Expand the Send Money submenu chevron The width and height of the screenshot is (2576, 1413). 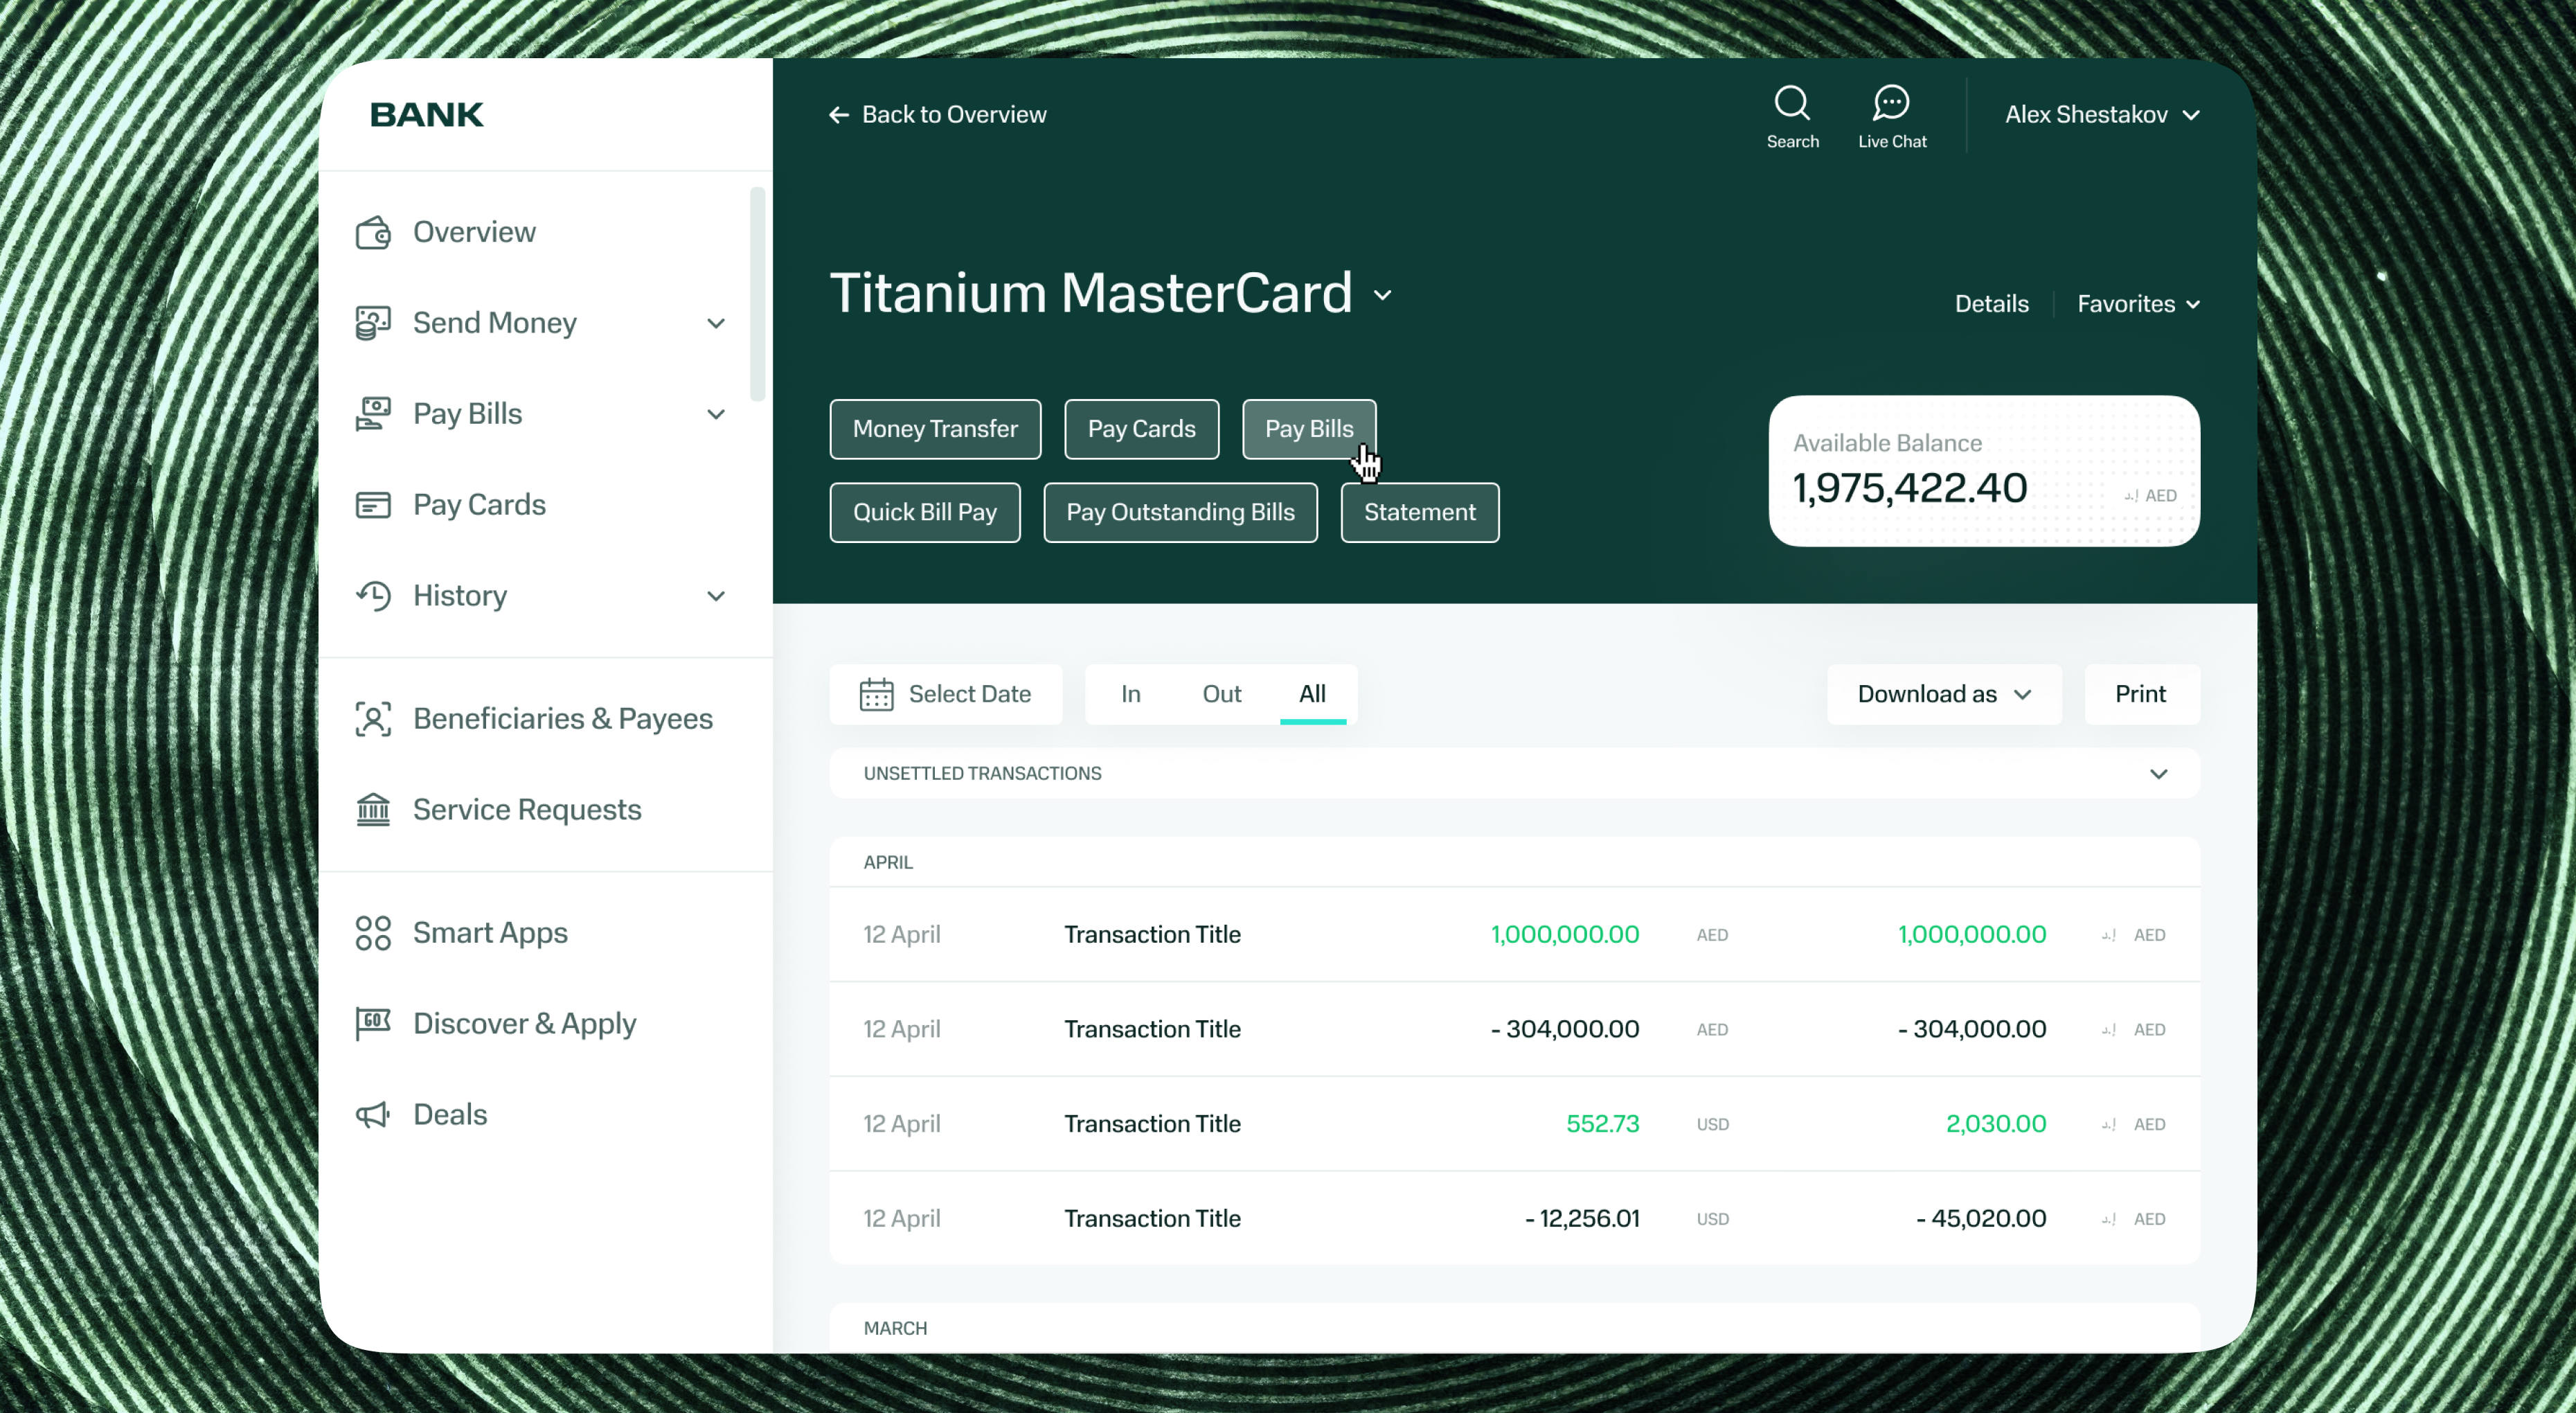click(716, 323)
